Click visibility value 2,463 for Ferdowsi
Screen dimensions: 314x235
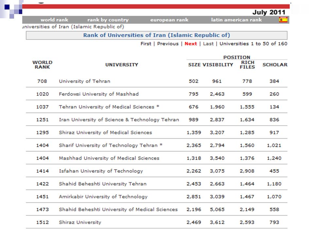(x=217, y=94)
